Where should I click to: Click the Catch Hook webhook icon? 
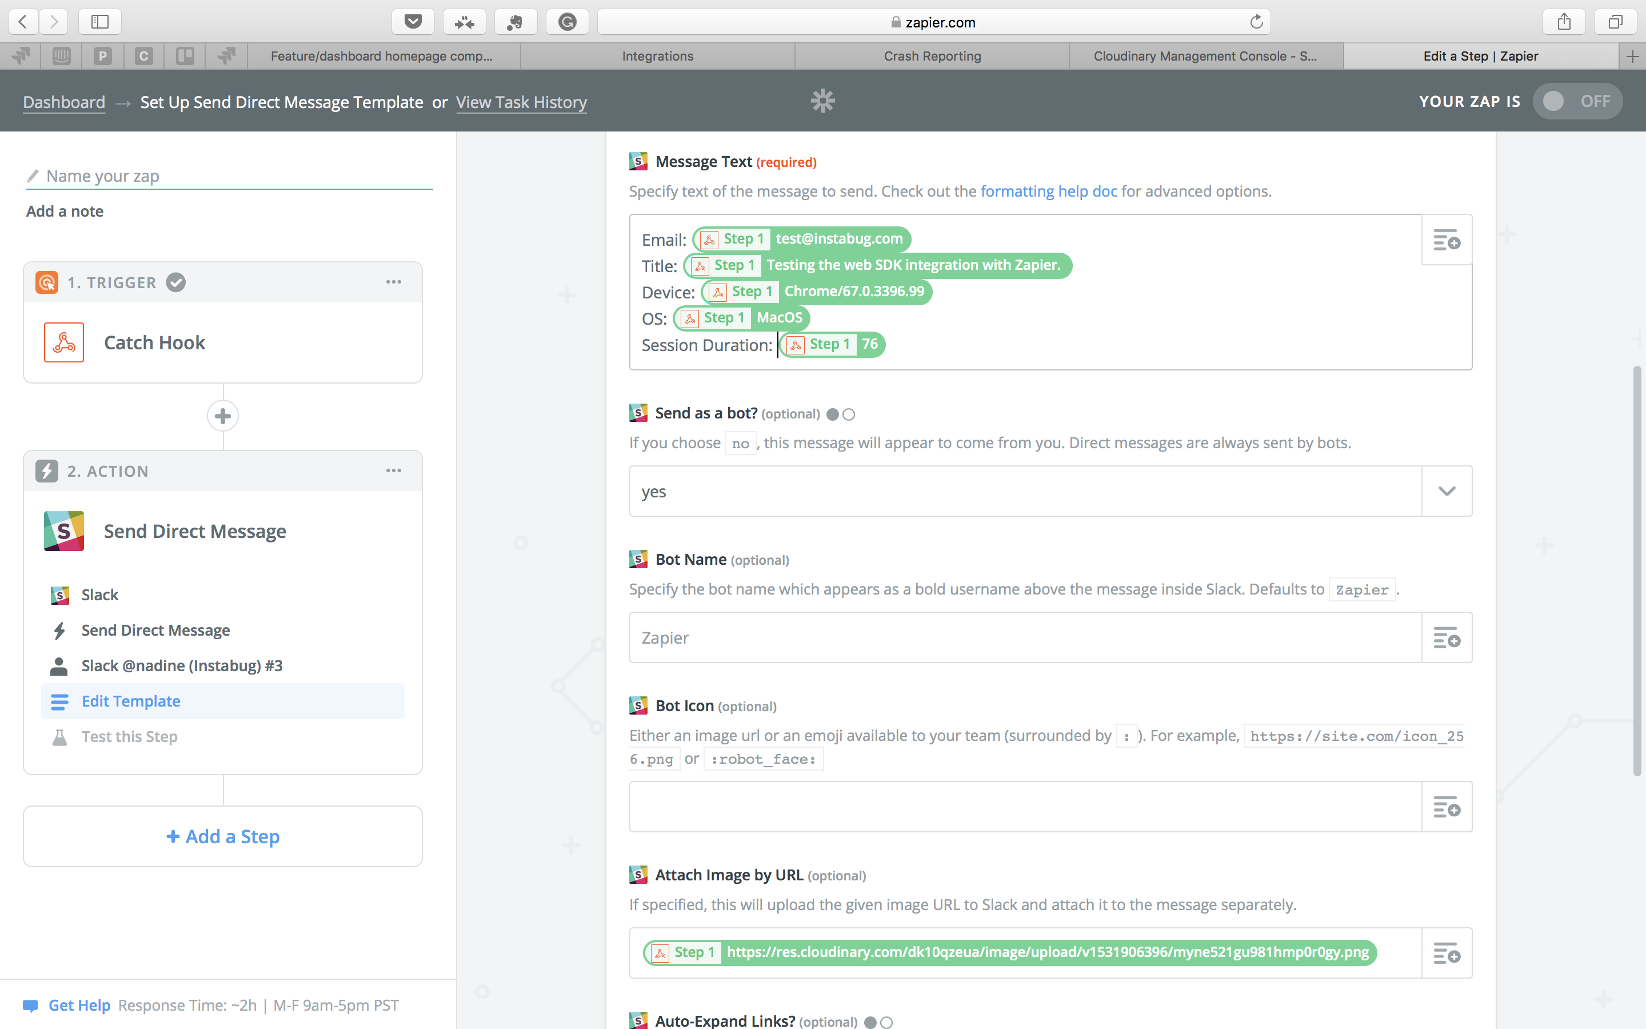(64, 342)
